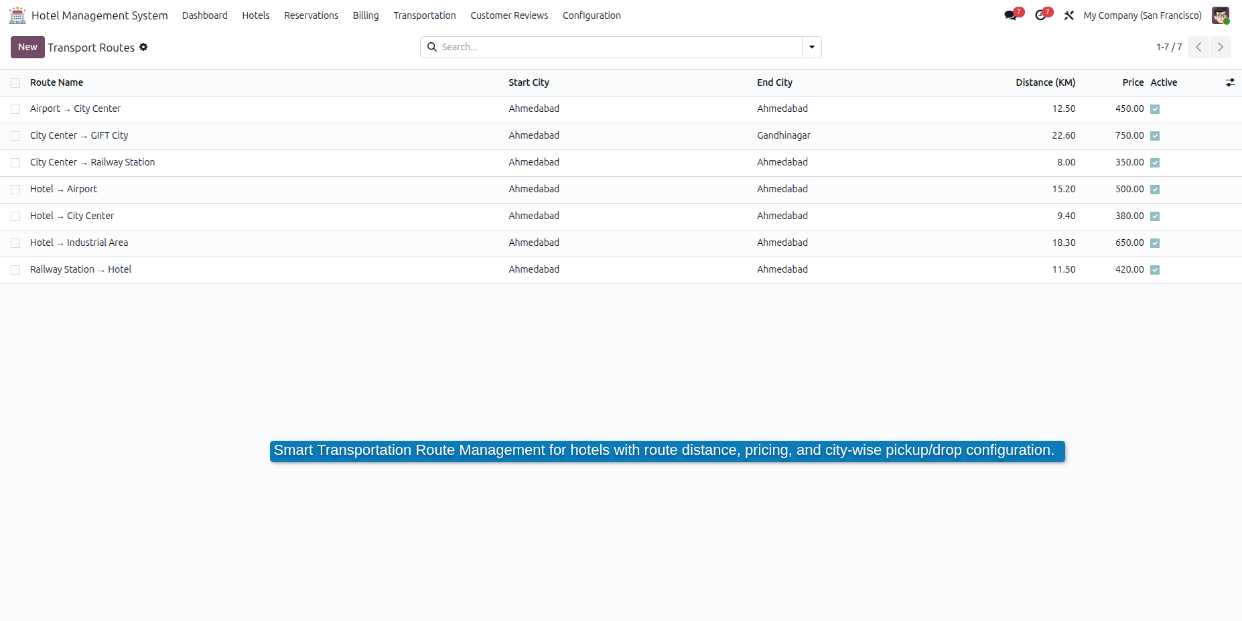Screen dimensions: 1242x621
Task: Go to the previous page arrow
Action: coord(1198,47)
